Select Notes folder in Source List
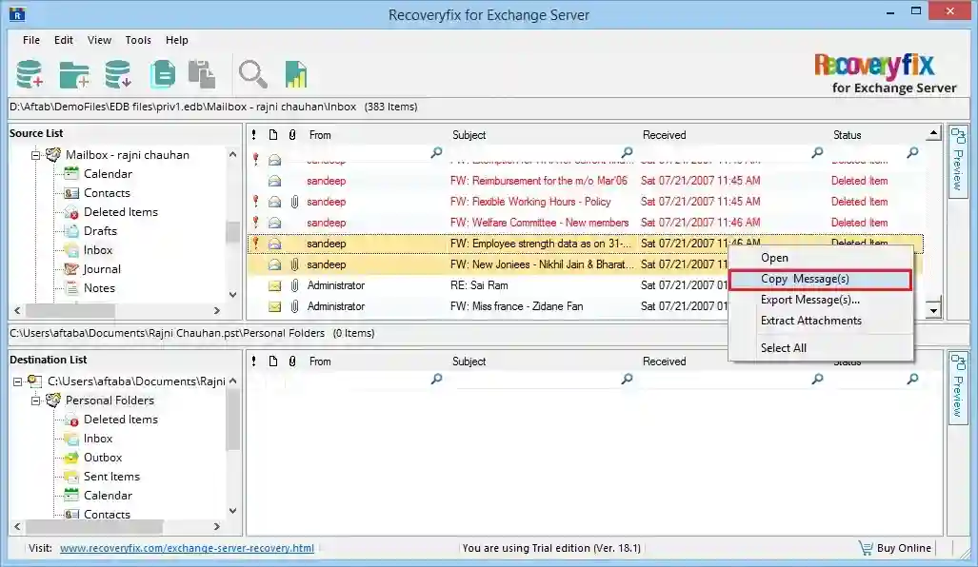Viewport: 978px width, 567px height. coord(99,288)
